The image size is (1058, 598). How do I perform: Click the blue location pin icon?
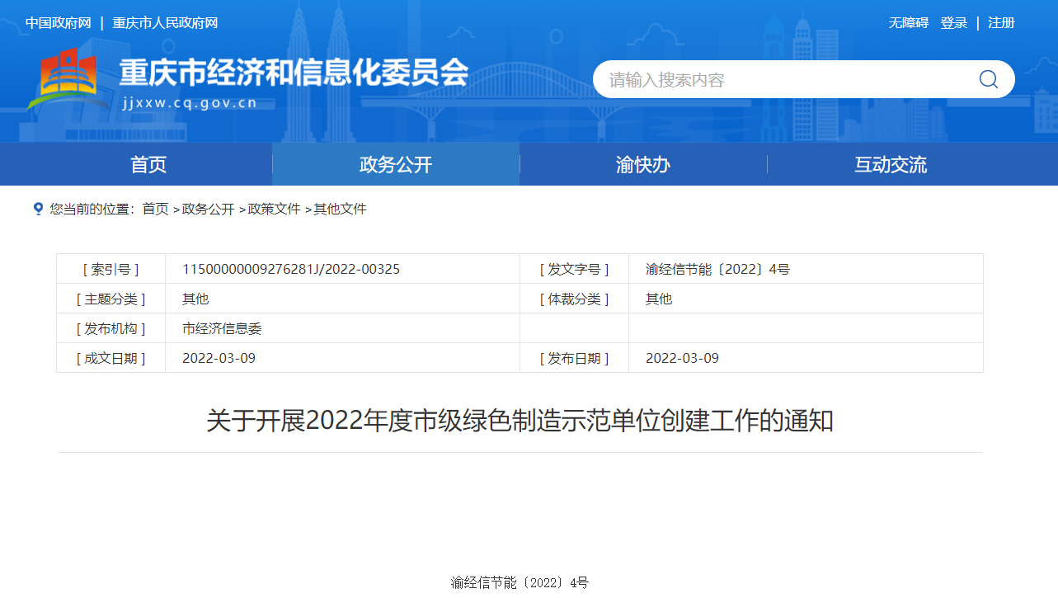pos(38,209)
